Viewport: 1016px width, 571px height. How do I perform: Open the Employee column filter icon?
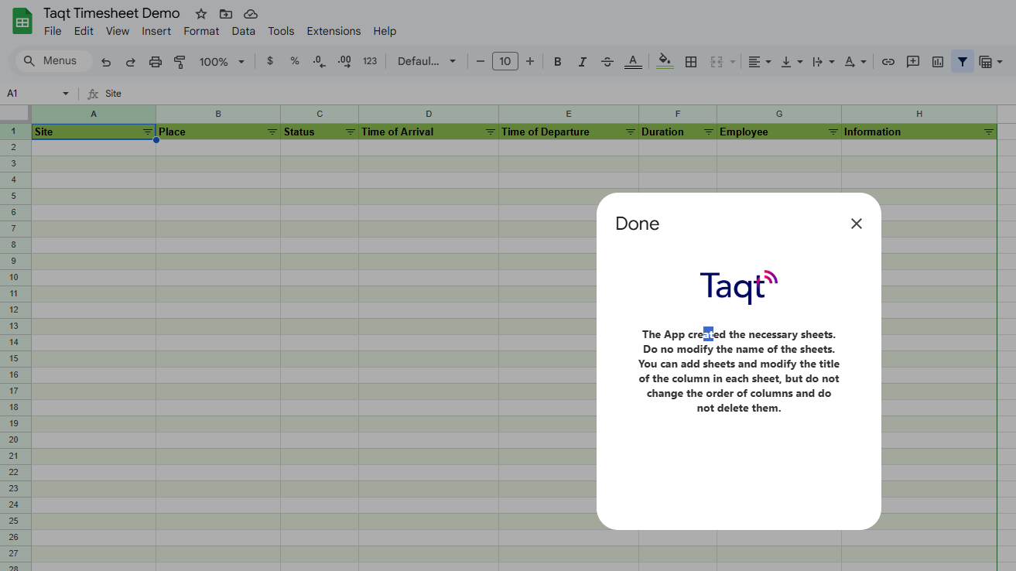click(833, 132)
